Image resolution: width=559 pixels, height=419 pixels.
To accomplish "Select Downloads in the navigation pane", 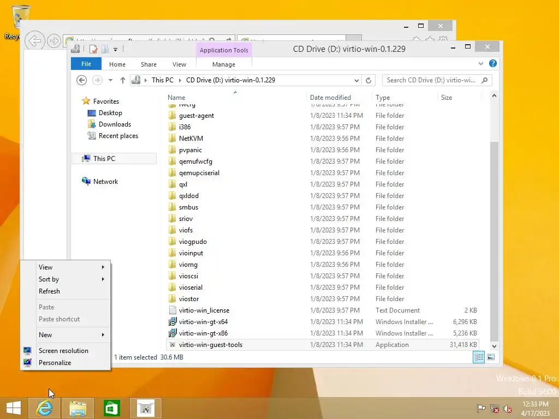I will pyautogui.click(x=115, y=124).
